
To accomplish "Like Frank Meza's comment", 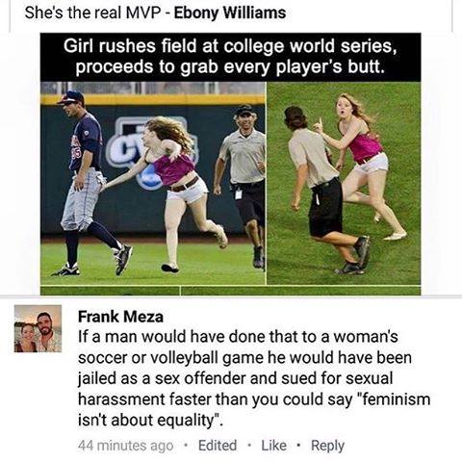I will click(273, 446).
